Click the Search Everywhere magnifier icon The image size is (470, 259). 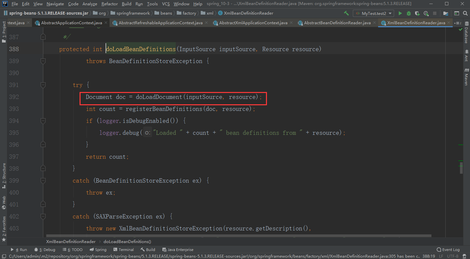(465, 13)
